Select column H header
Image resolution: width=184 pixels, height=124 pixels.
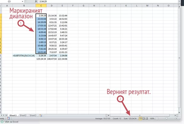pyautogui.click(x=94, y=6)
